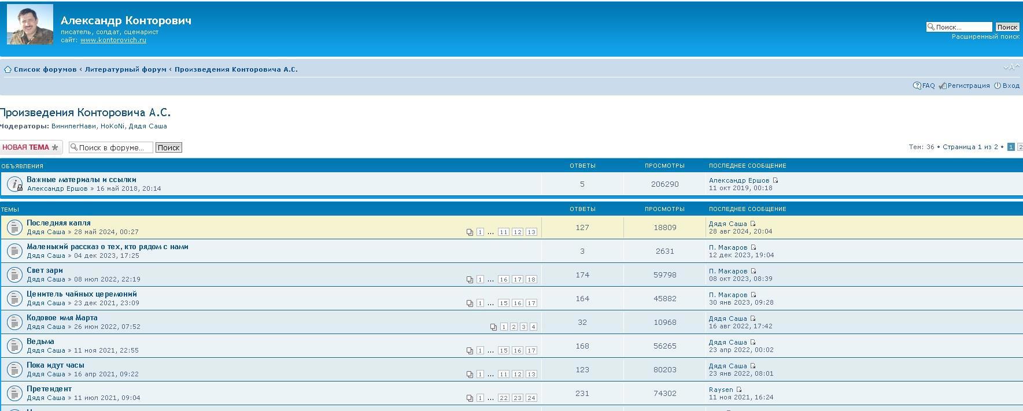Click the topic icon of Претендент row

coord(14,394)
